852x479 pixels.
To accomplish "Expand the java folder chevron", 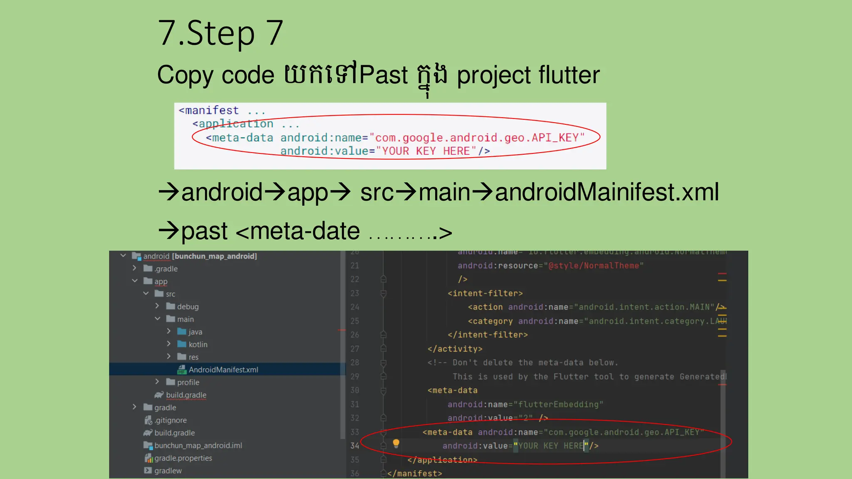I will [168, 331].
